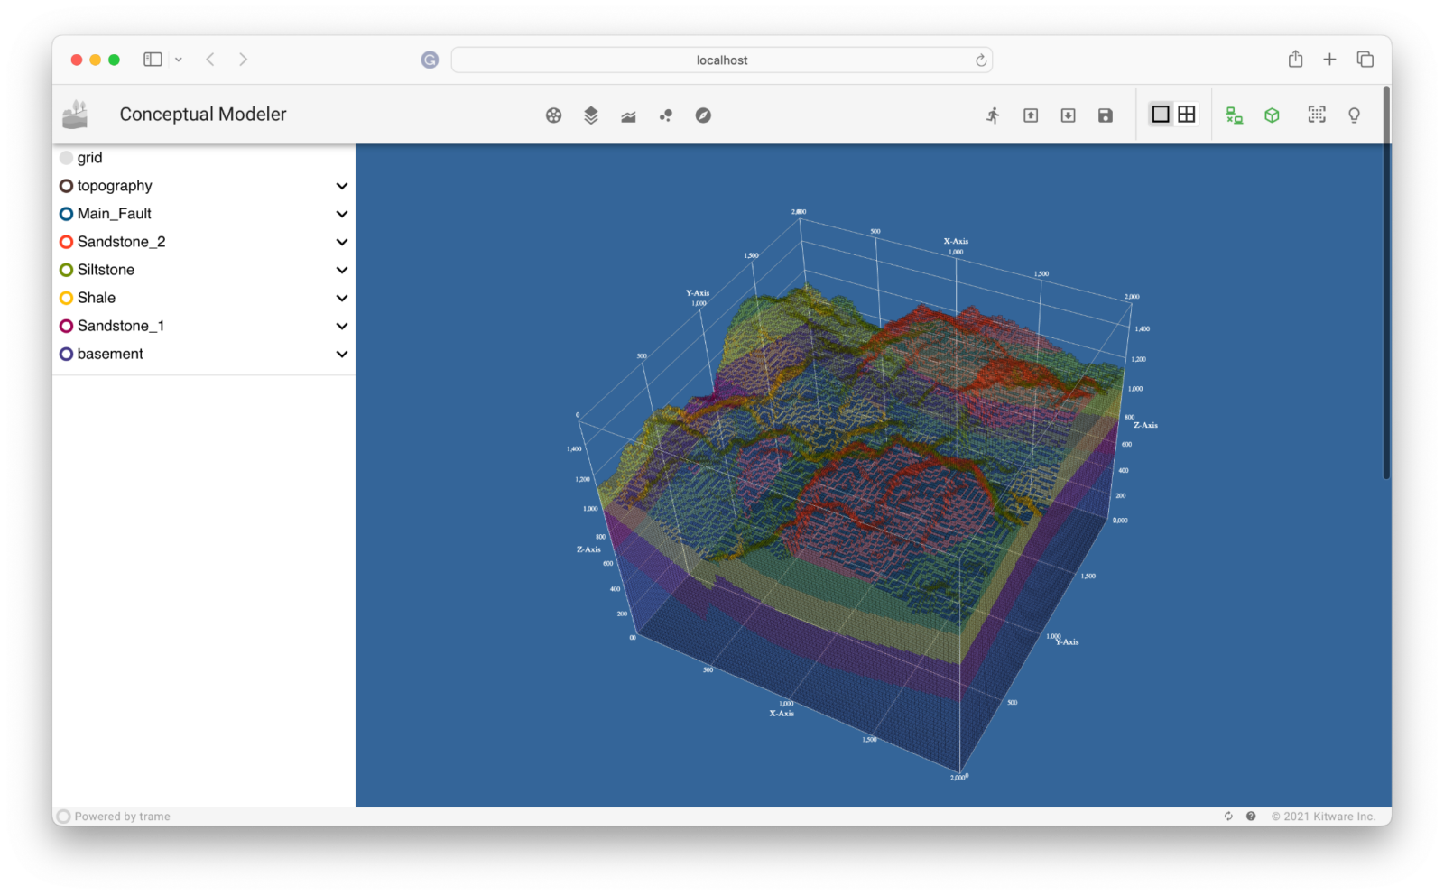The width and height of the screenshot is (1444, 895).
Task: Expand the basement layer chevron
Action: click(342, 354)
